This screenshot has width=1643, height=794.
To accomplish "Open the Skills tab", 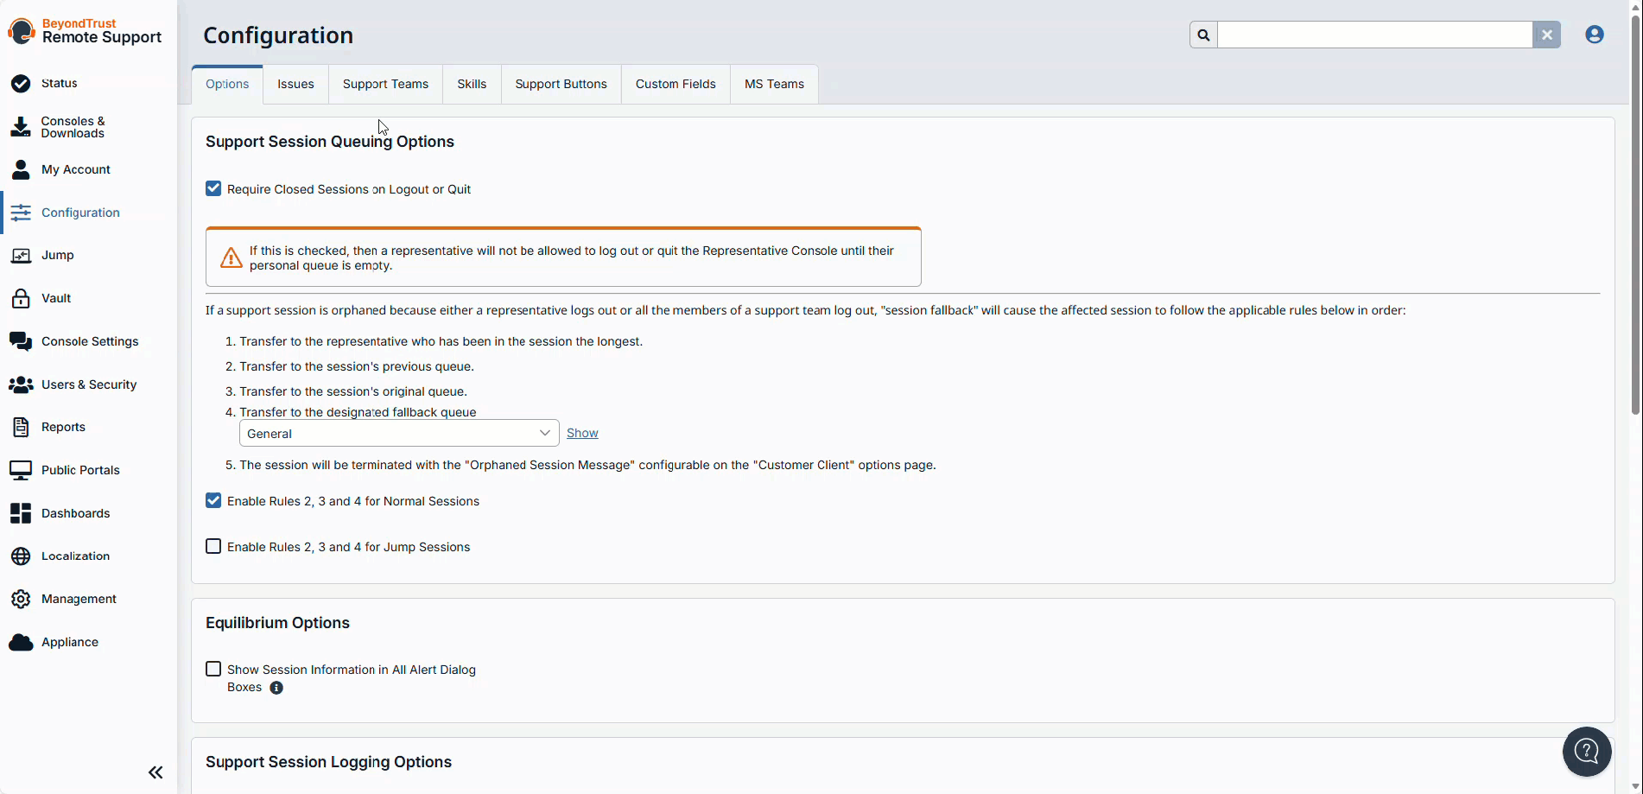I will 472,84.
